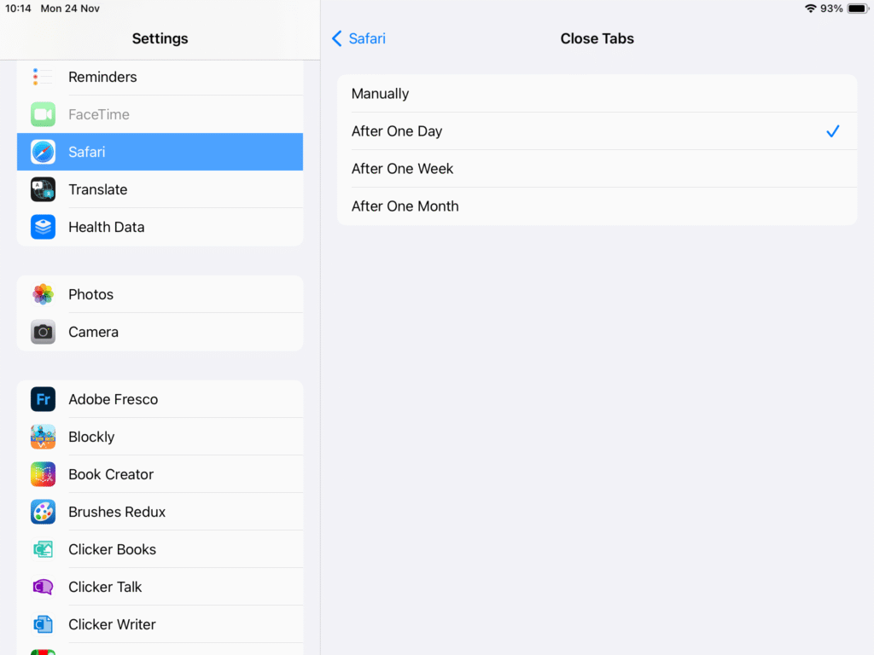874x655 pixels.
Task: Choose After One Month option
Action: pos(597,206)
